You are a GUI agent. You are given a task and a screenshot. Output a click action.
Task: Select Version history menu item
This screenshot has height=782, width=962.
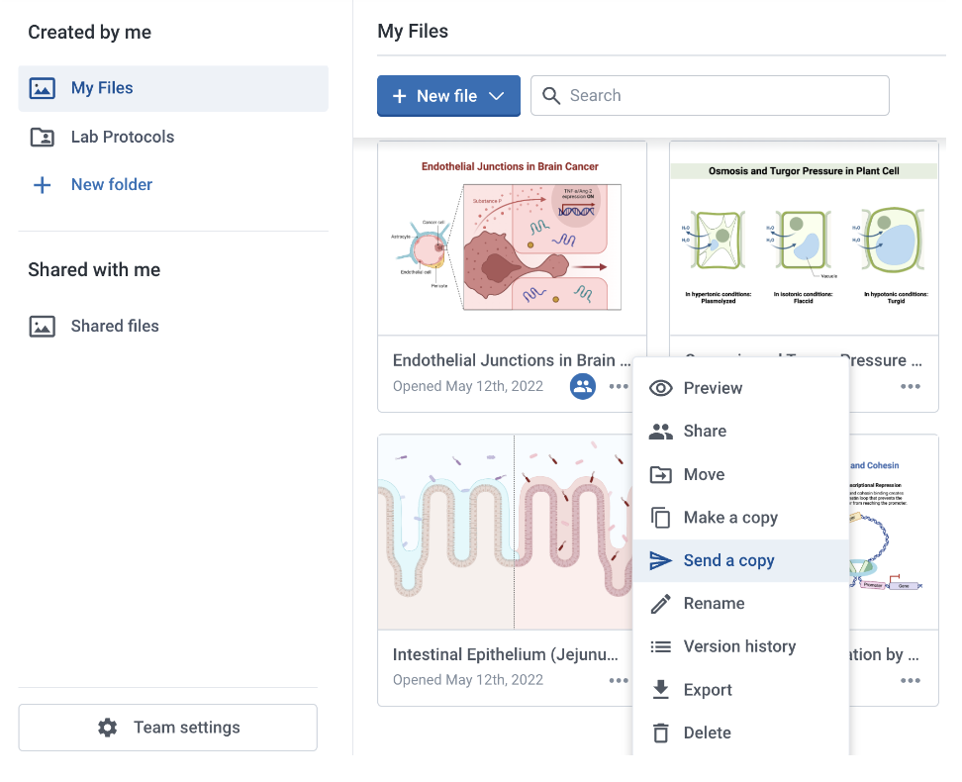(x=740, y=646)
